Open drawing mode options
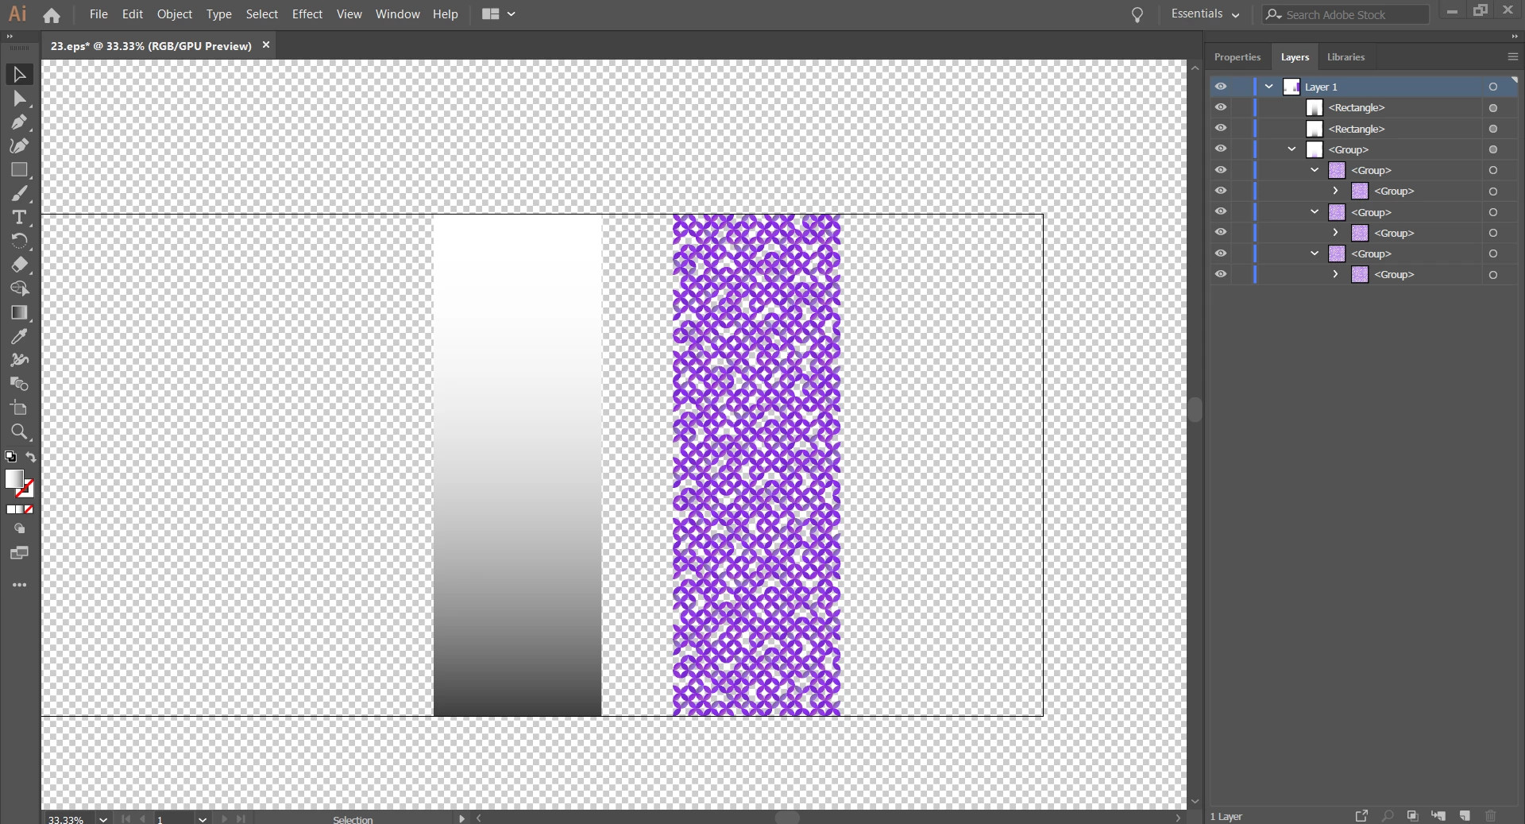This screenshot has width=1525, height=824. click(x=19, y=528)
